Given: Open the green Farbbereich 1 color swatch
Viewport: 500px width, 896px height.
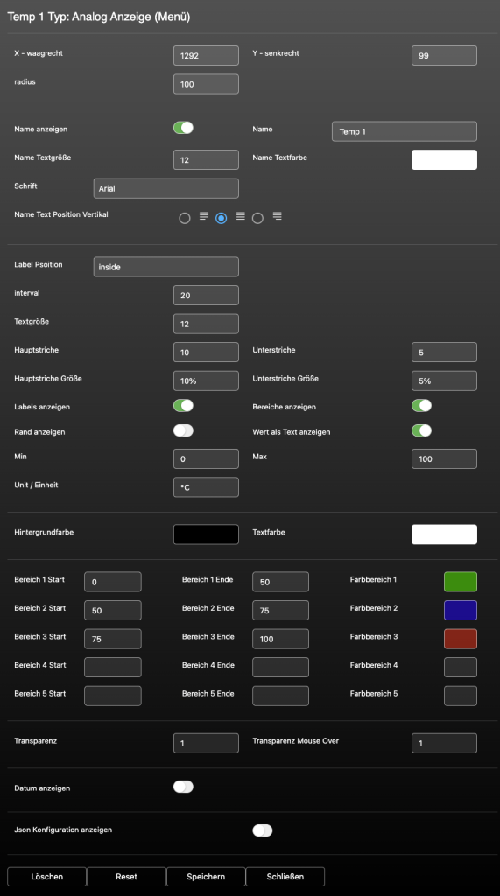Looking at the screenshot, I should tap(461, 582).
